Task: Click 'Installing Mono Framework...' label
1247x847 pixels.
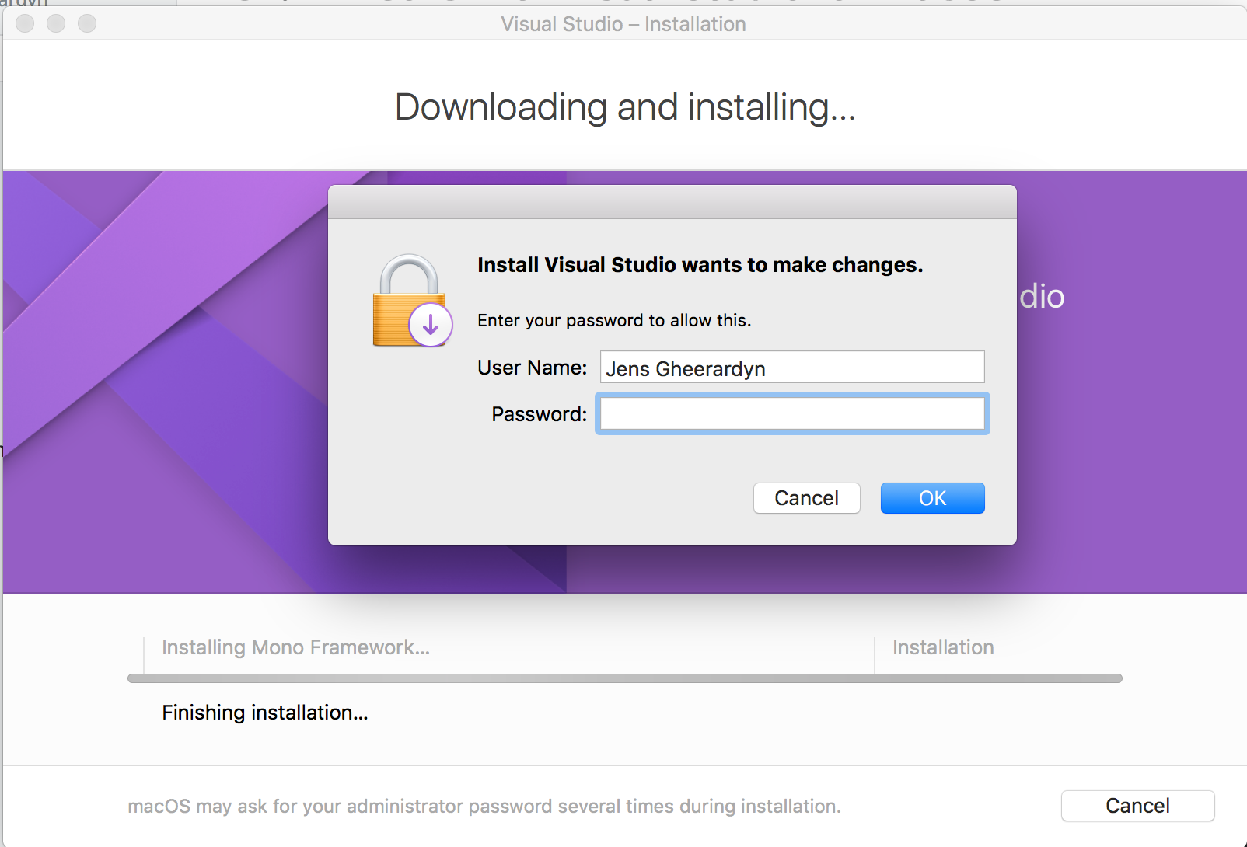Action: point(295,647)
